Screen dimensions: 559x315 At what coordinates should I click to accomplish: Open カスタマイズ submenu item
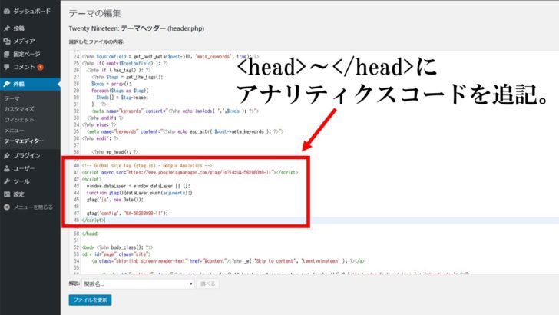point(19,109)
